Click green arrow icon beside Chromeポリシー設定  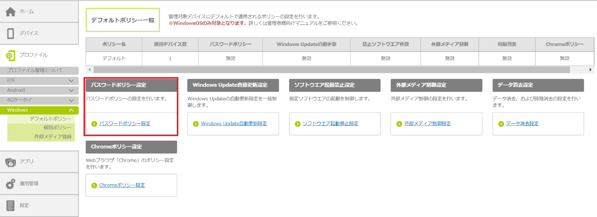[94, 185]
